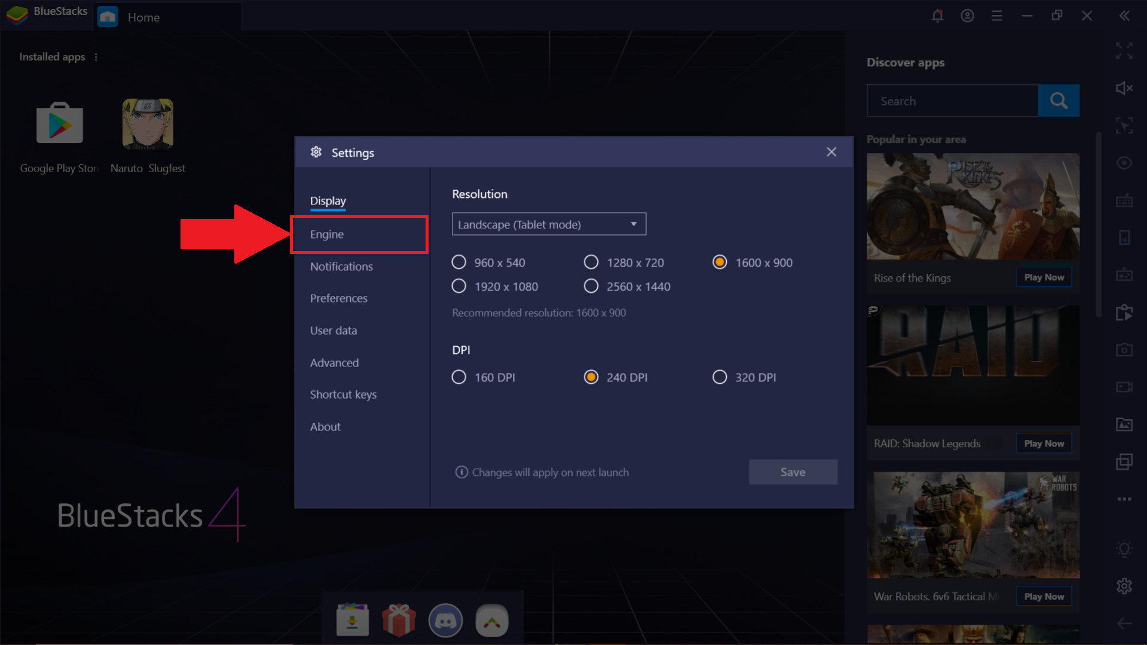Open settings gear icon in right sidebar

[x=1124, y=586]
